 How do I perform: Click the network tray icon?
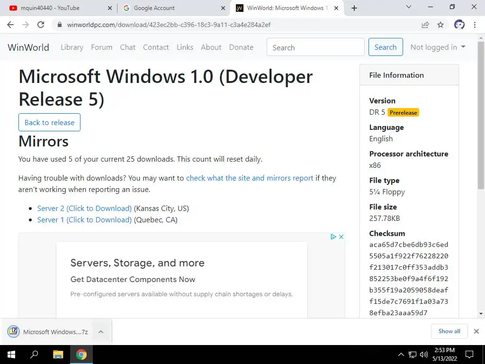click(x=413, y=355)
